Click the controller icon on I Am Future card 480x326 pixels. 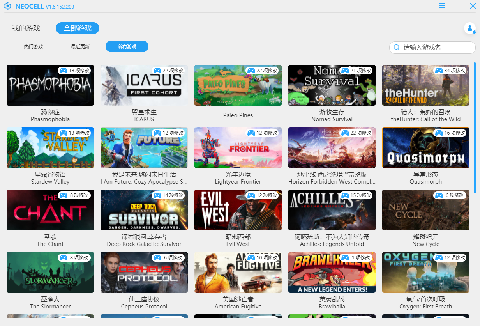[157, 133]
